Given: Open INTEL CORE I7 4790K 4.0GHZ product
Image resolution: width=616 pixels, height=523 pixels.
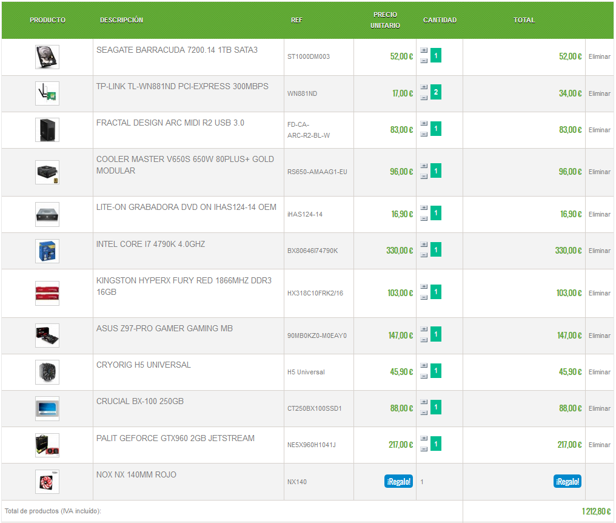Looking at the screenshot, I should (150, 244).
